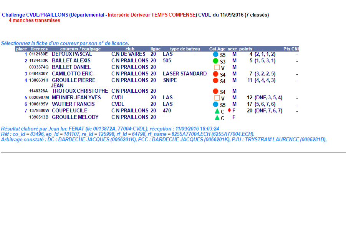Click the 'Pts CNI' column header
Image resolution: width=346 pixels, height=234 pixels.
coord(291,49)
